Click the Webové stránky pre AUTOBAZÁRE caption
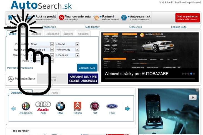The width and height of the screenshot is (203, 135). 136,74
